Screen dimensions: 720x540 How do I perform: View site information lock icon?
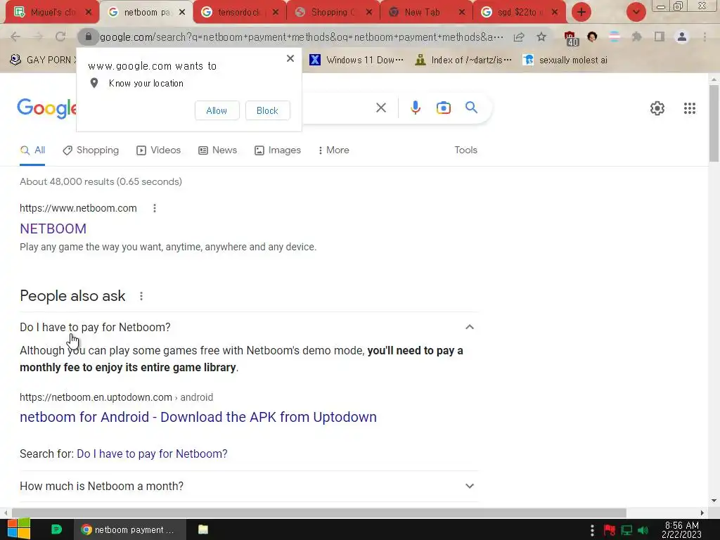[x=88, y=37]
